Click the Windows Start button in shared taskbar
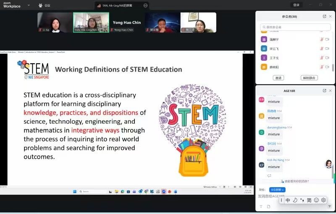The image size is (336, 214). click(74, 191)
